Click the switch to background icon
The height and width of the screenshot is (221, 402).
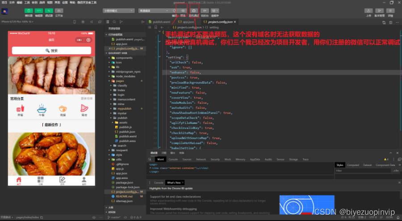[205, 11]
